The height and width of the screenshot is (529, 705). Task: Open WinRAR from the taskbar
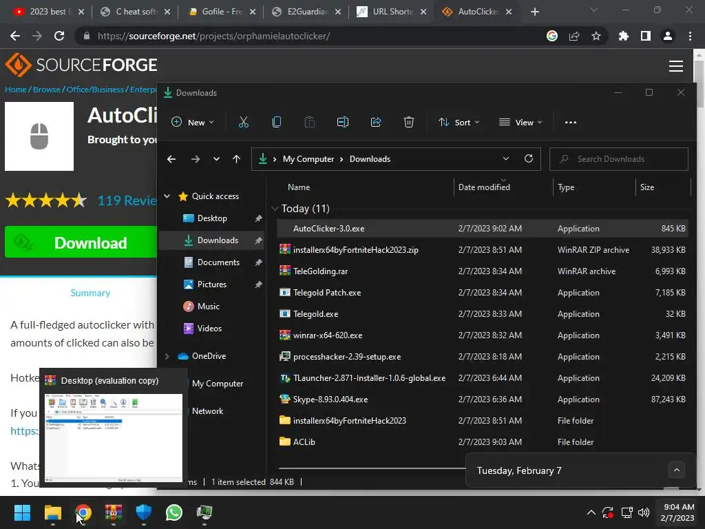click(114, 512)
